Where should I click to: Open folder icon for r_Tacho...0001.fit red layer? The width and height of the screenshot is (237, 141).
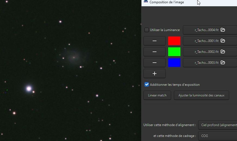(x=223, y=41)
